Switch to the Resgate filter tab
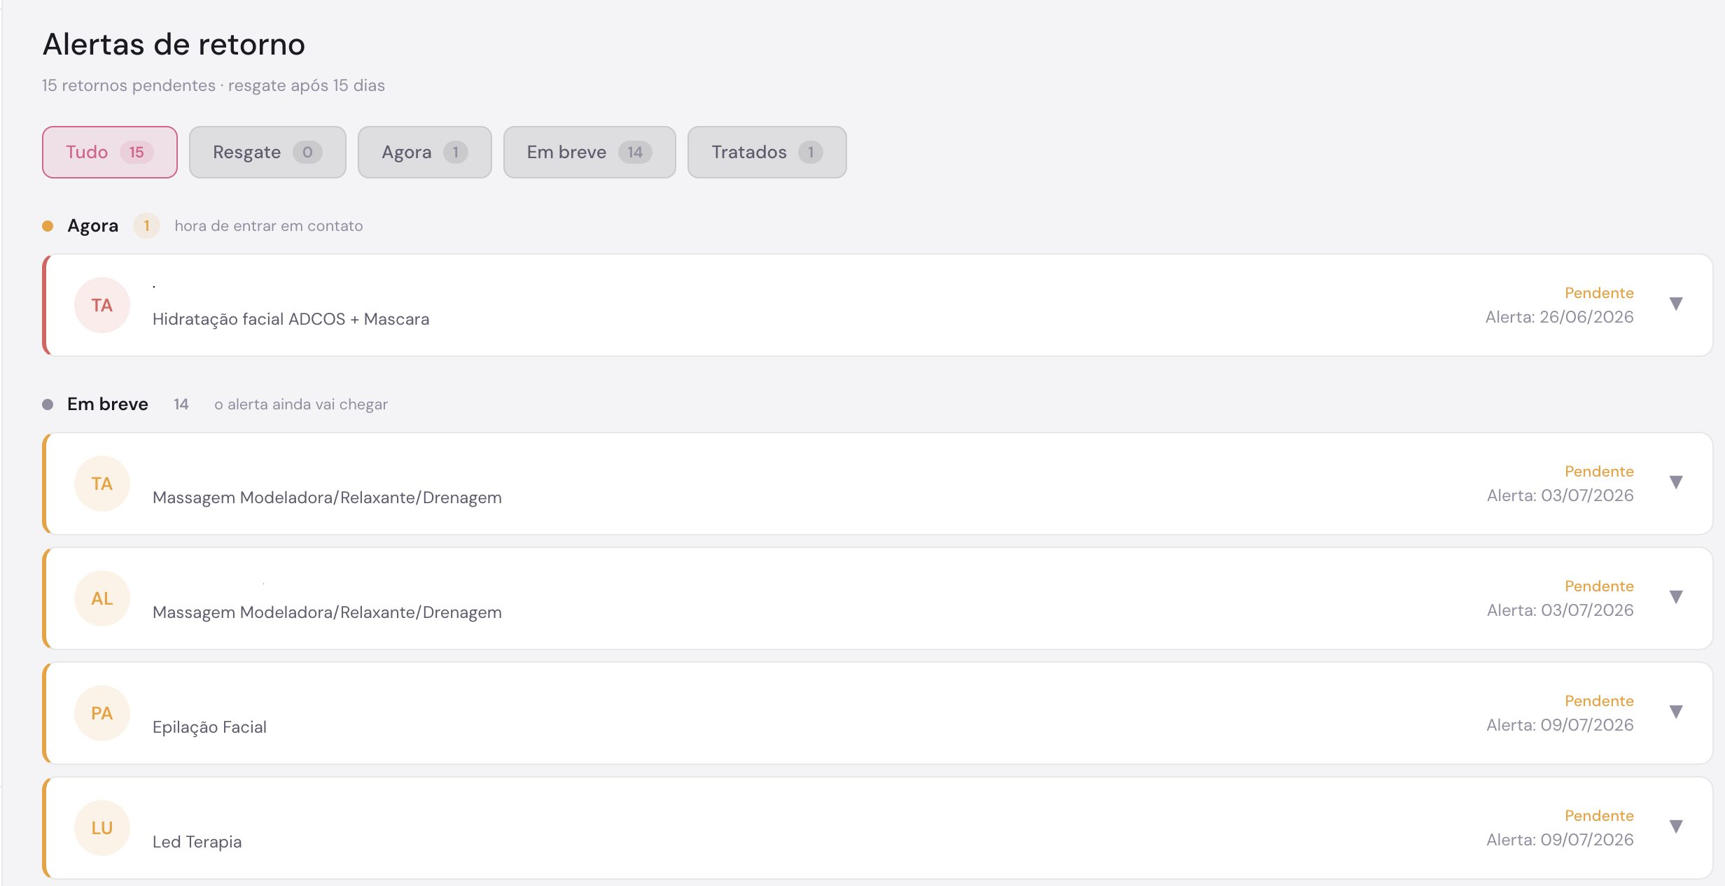The height and width of the screenshot is (886, 1725). (267, 152)
